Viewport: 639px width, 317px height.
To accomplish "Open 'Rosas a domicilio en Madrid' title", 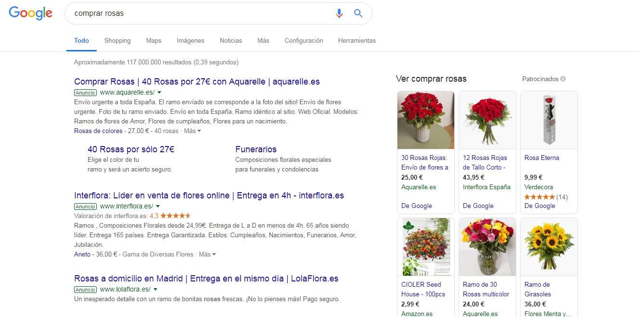I will click(206, 279).
